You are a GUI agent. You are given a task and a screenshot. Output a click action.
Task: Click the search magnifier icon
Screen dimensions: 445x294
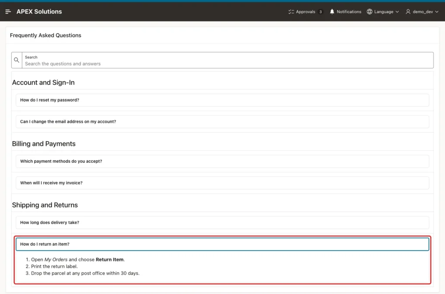click(x=17, y=60)
